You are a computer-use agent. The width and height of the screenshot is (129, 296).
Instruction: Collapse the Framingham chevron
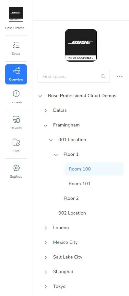tap(45, 126)
